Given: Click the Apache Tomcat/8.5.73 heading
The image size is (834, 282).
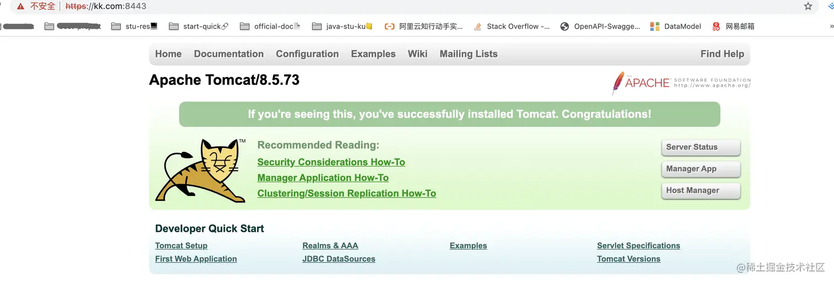Looking at the screenshot, I should tap(224, 80).
